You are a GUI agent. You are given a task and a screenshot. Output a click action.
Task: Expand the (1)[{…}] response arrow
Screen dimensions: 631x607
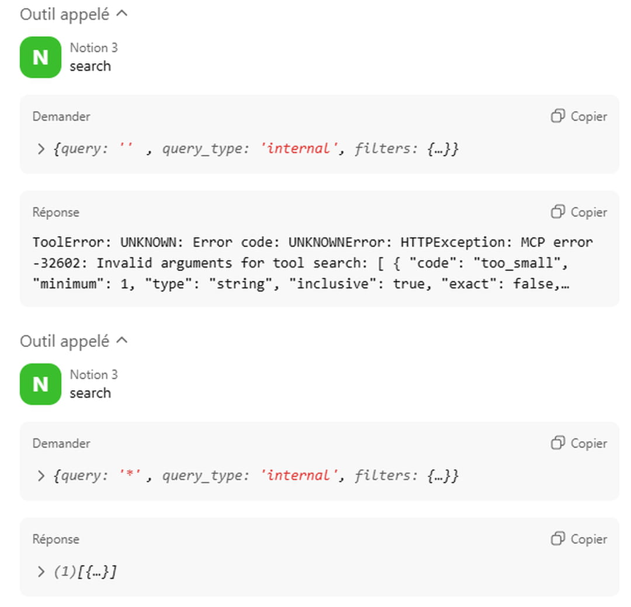41,572
